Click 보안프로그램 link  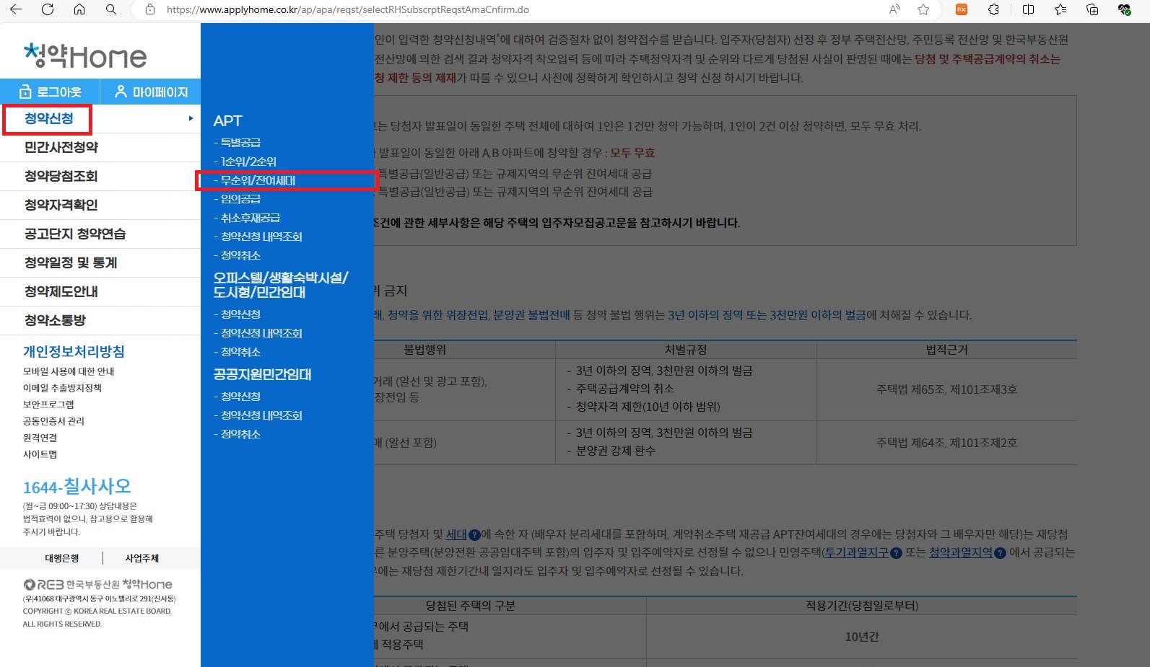tap(48, 405)
